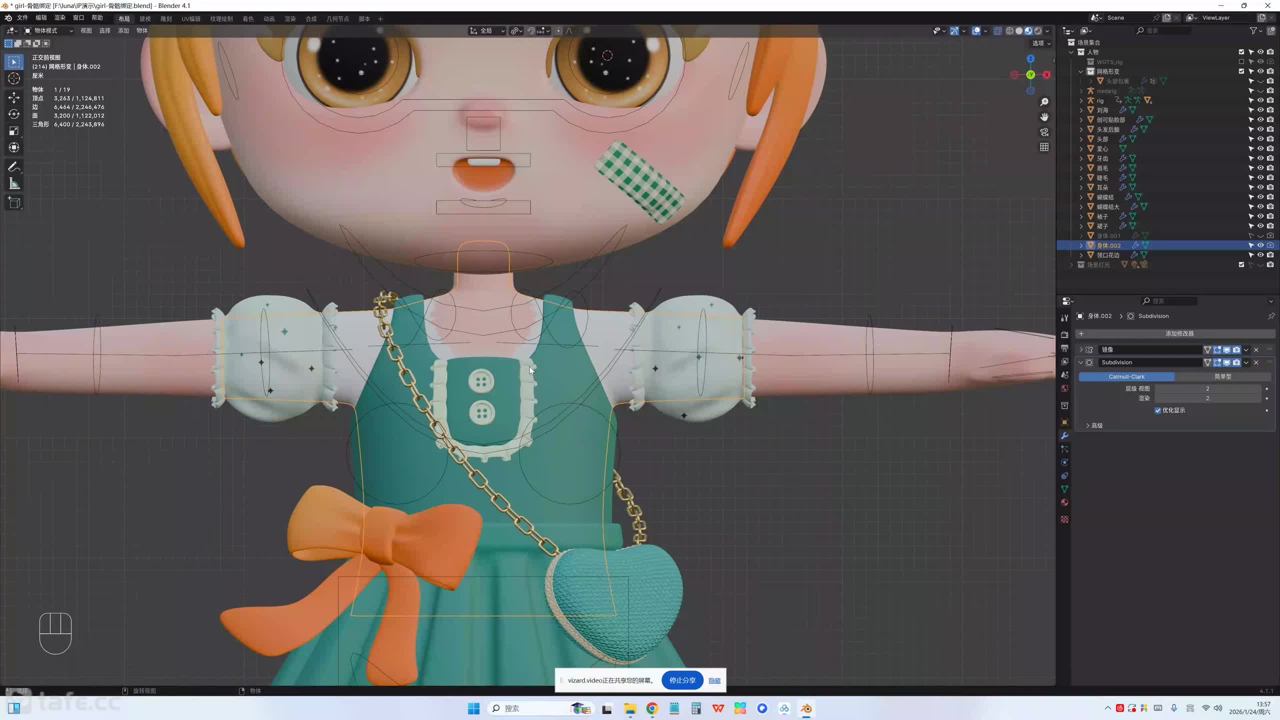Expand the 镜像 modifier panel

click(1081, 349)
